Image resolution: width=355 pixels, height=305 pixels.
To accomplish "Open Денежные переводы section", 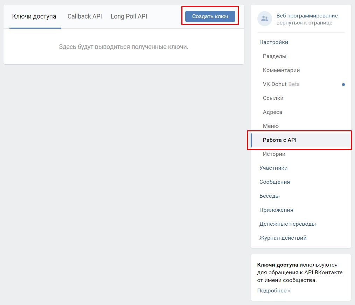I will (287, 224).
